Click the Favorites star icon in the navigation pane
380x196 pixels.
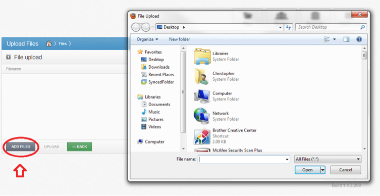click(140, 52)
